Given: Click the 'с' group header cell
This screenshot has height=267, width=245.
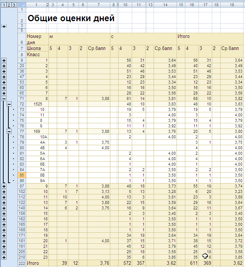Looking at the screenshot, I should point(143,39).
